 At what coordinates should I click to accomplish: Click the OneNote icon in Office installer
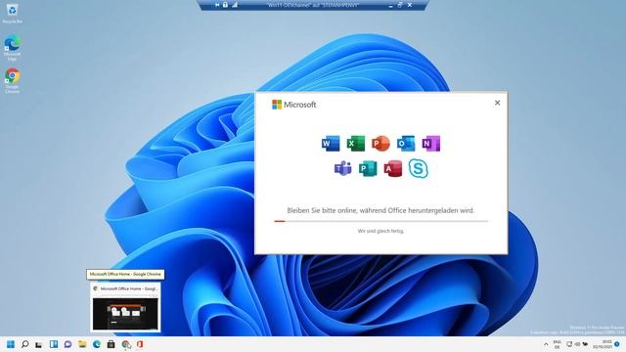click(430, 144)
